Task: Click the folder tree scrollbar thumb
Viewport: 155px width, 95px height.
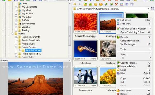Action: [70, 36]
